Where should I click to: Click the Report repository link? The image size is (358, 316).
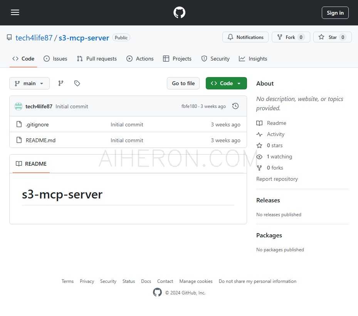coord(277,179)
